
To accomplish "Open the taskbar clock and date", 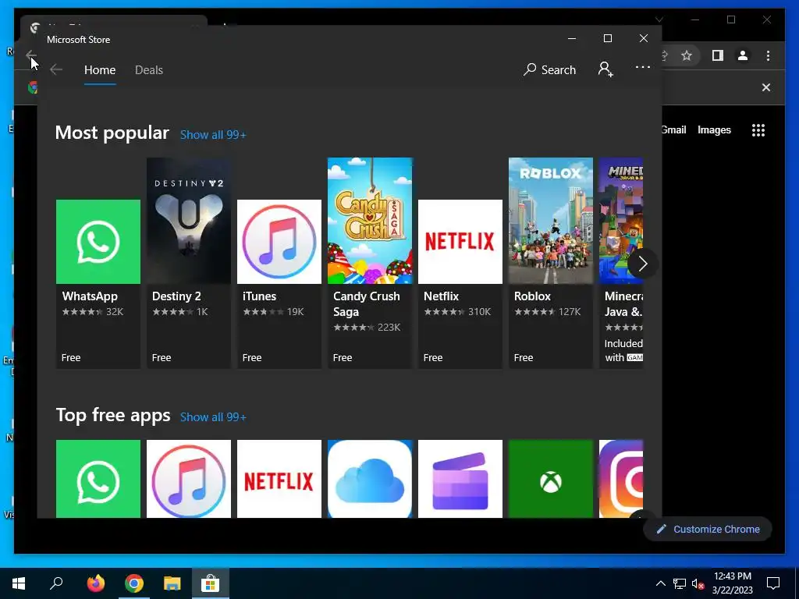I will (732, 583).
